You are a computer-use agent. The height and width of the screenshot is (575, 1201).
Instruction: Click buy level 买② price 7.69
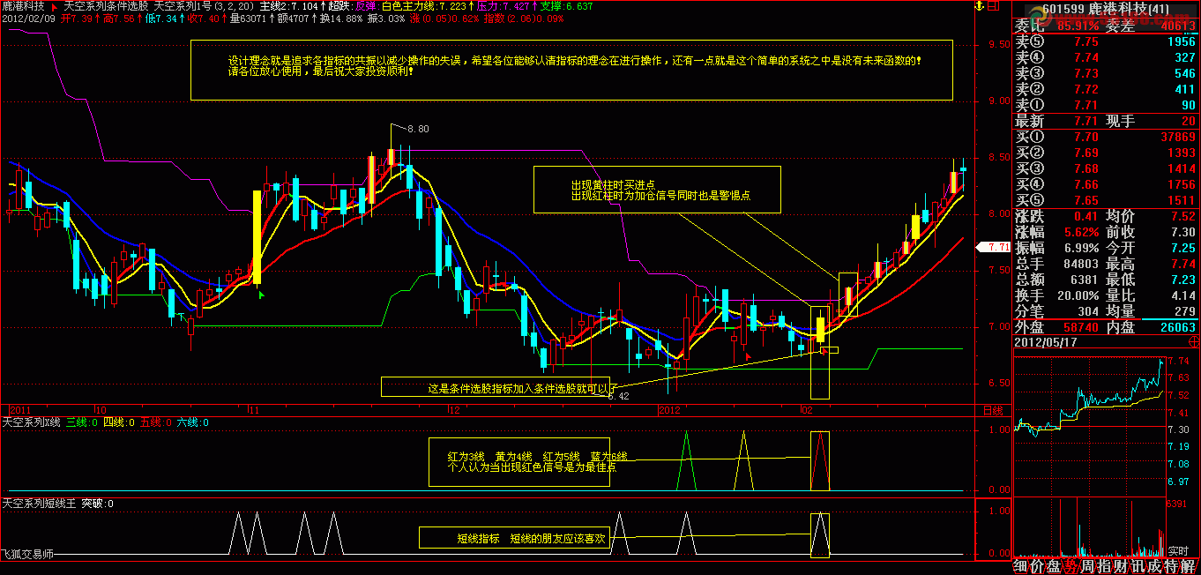1085,153
